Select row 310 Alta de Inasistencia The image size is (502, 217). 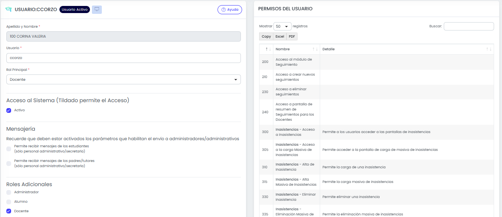click(376, 167)
